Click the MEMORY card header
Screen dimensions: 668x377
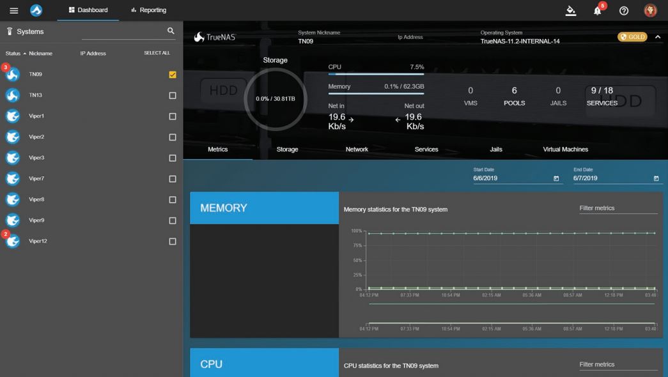(x=264, y=208)
